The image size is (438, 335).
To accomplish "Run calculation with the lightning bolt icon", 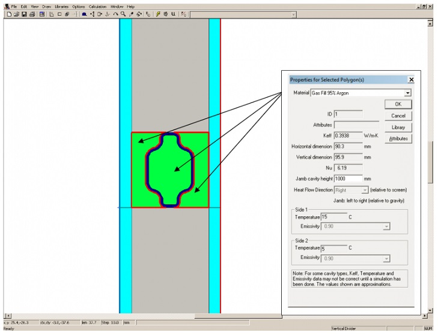I will (x=158, y=14).
